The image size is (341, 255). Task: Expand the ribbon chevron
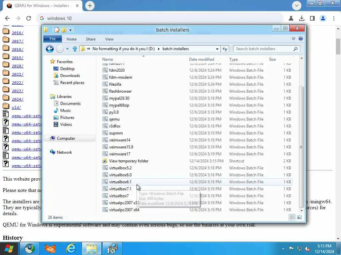[294, 39]
